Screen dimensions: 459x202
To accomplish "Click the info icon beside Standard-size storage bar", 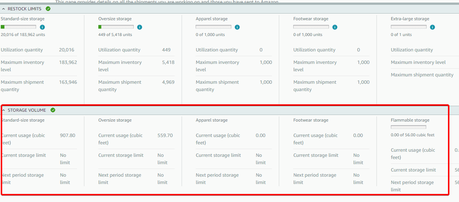I will pyautogui.click(x=42, y=27).
